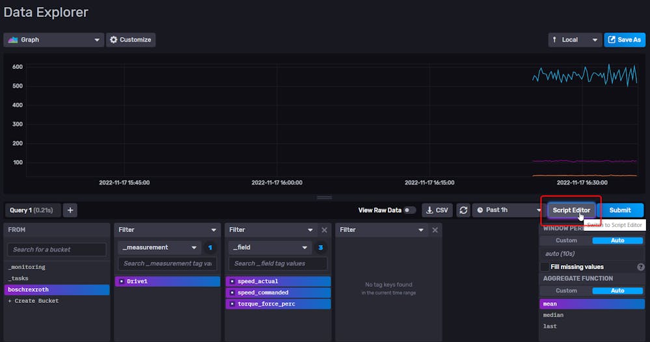Select the last aggregate function
This screenshot has height=342, width=650.
[592, 326]
